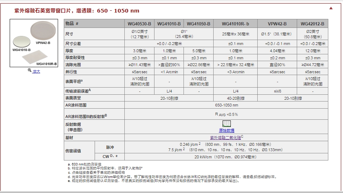Open the 紫外熔融二氧化硅 substrate link

tap(225, 137)
